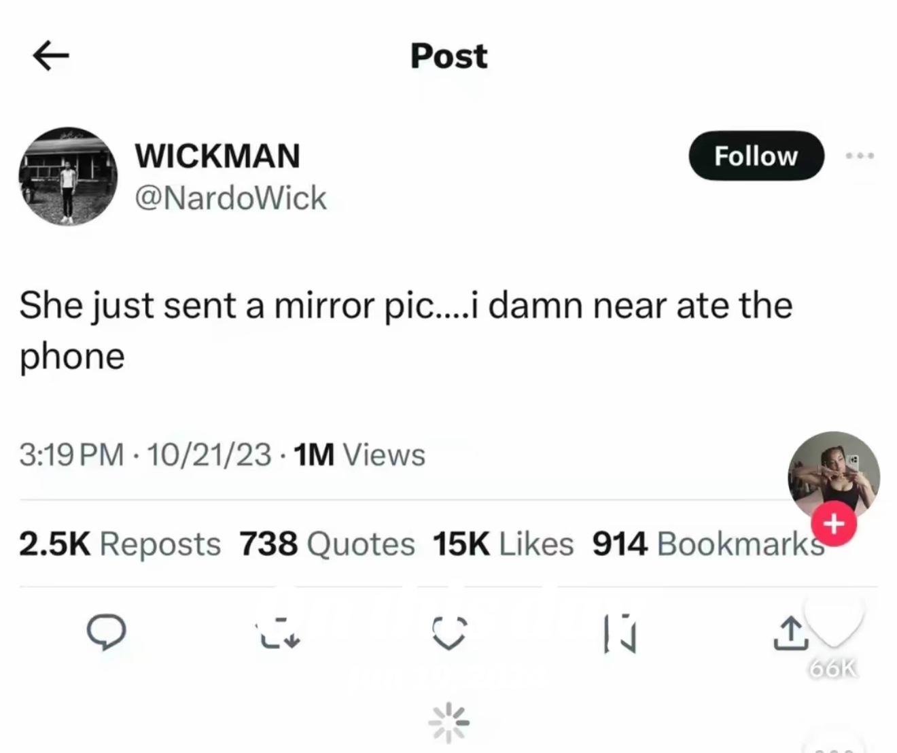
Task: Click the 3:19 PM 10/21/23 timestamp
Action: [145, 455]
